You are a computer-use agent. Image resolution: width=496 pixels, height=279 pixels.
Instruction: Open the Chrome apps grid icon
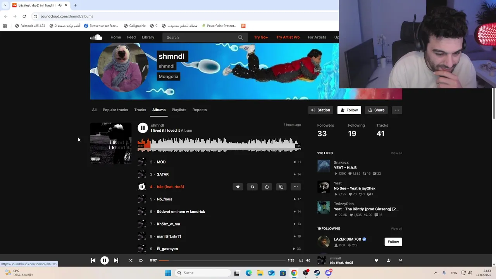(x=5, y=26)
